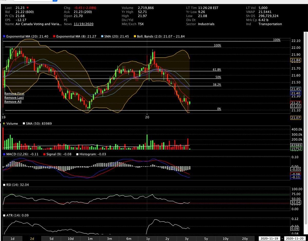Click the RSI (14) legend swatch
This screenshot has width=308, height=241.
[4, 185]
